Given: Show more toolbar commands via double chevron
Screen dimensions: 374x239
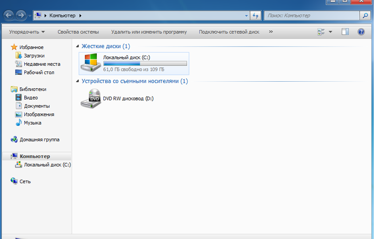Looking at the screenshot, I should (x=271, y=32).
